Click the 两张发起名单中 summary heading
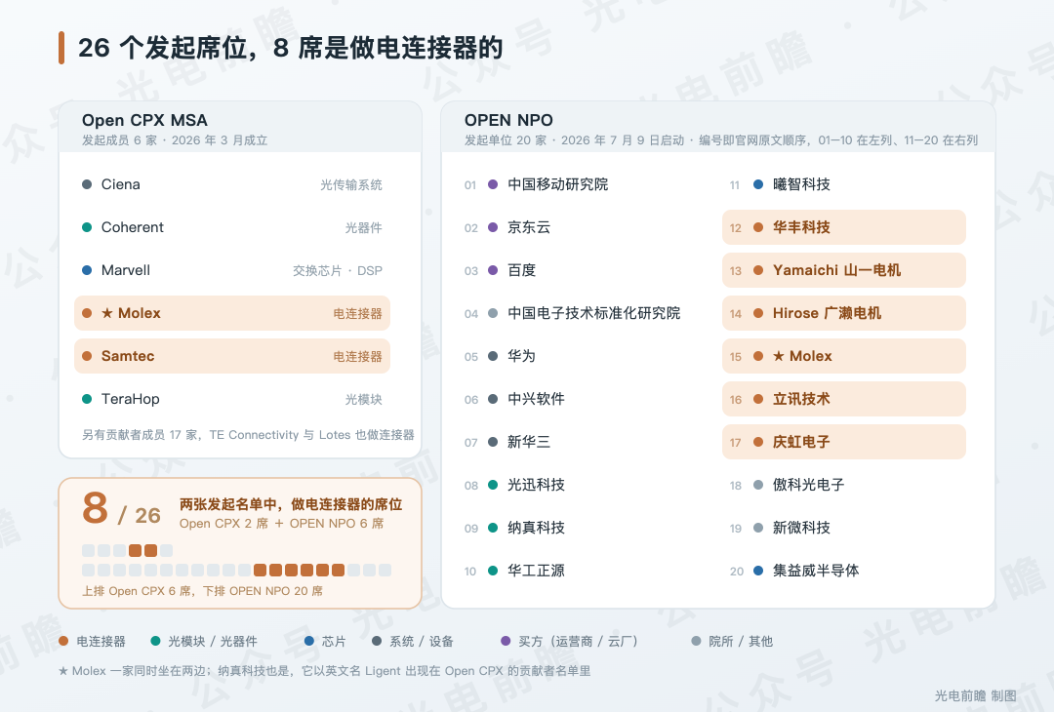 pos(291,504)
